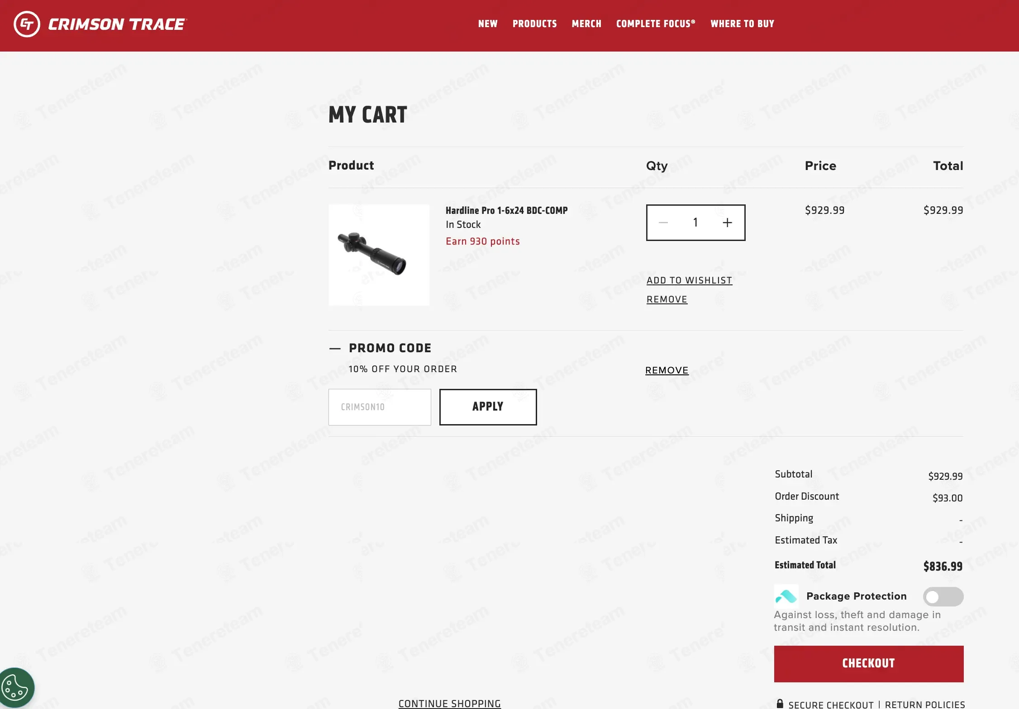Click the Estimated Total amount $836.99
1019x709 pixels.
943,566
